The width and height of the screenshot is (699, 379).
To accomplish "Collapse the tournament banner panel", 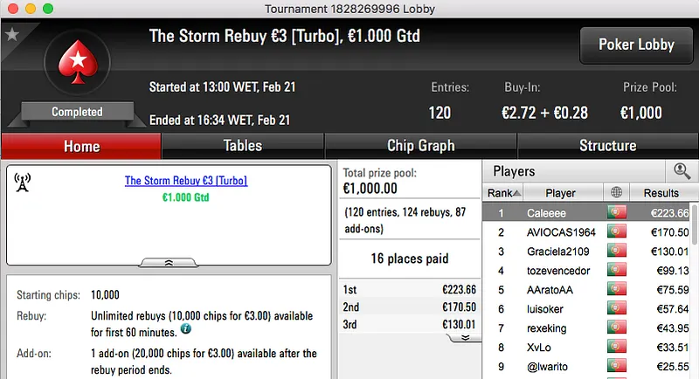I will click(x=169, y=261).
